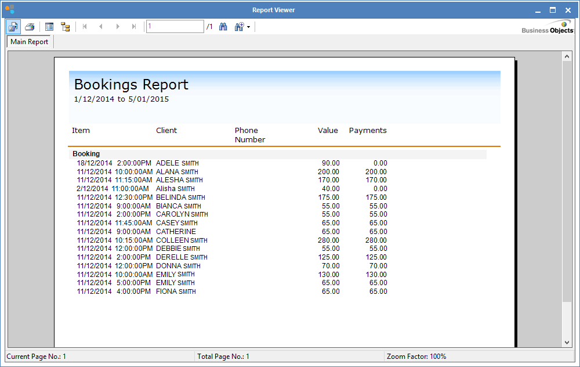This screenshot has width=580, height=367.
Task: Select the Main Report tab
Action: point(30,42)
